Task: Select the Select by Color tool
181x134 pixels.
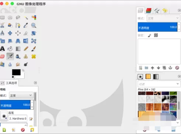Action: 34,18
